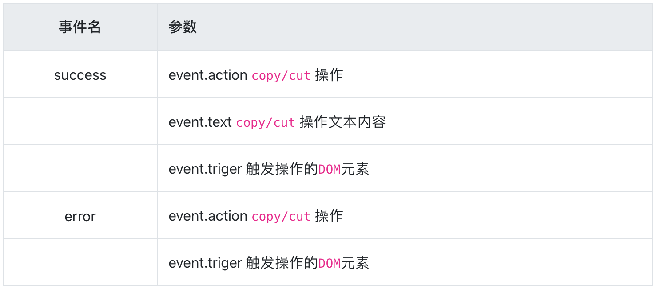The height and width of the screenshot is (288, 660).
Task: Select the success event name cell
Action: coord(80,75)
